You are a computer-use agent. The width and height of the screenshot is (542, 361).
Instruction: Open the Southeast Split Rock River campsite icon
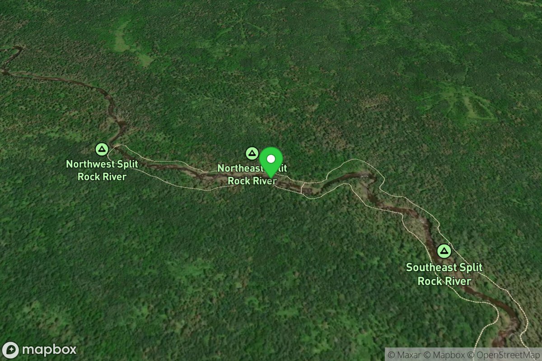click(x=444, y=251)
